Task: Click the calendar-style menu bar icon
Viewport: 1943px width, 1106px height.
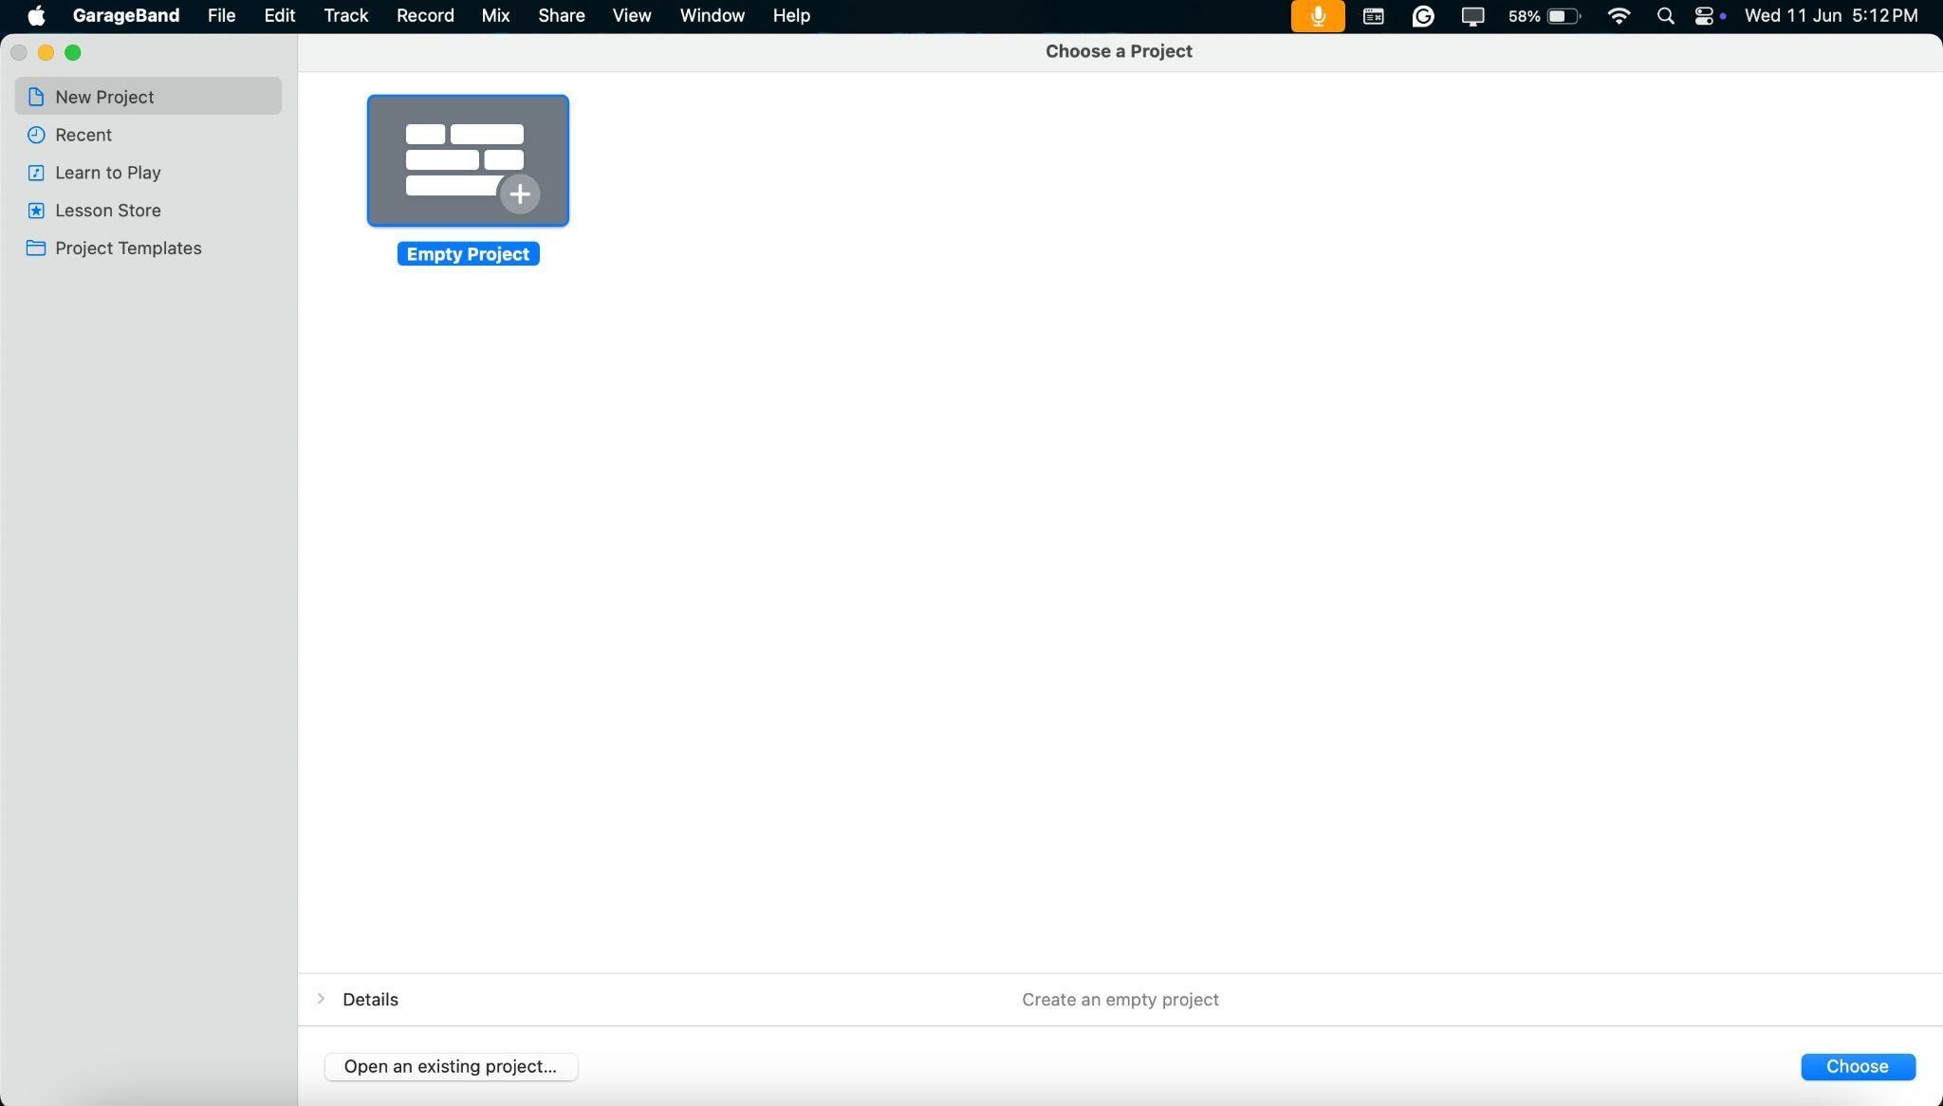Action: point(1374,16)
